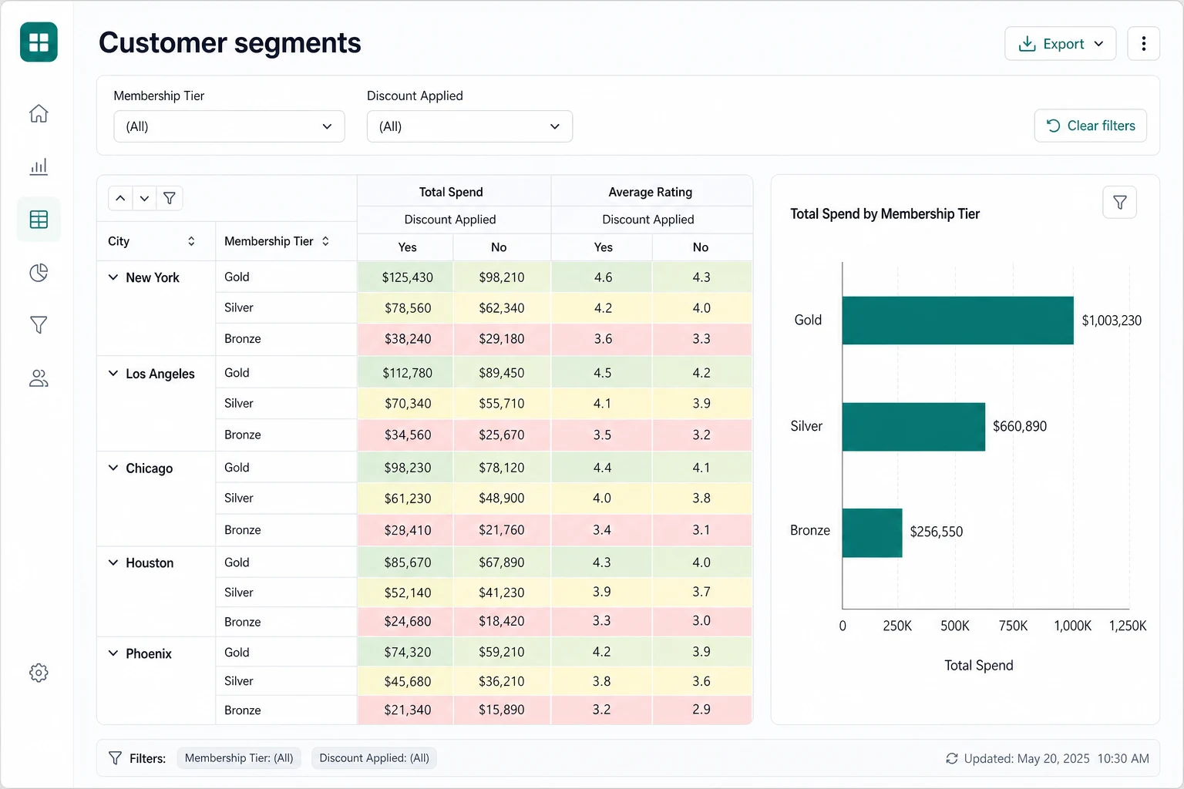
Task: Open the Home page from the sidebar
Action: pos(39,113)
